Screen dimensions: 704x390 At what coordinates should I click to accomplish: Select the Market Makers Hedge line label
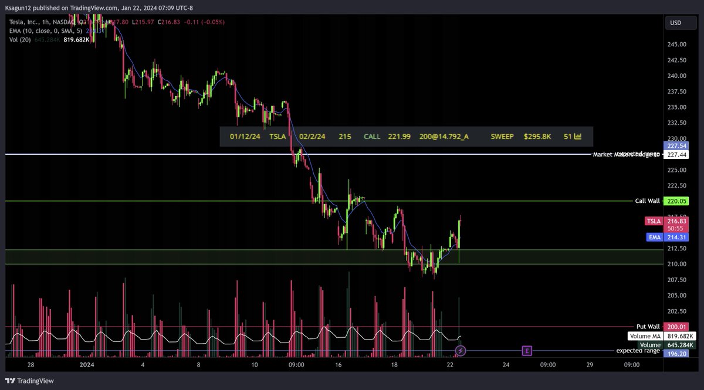[x=627, y=155]
